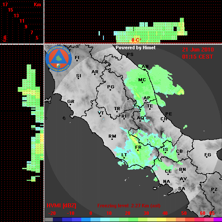
Task: Select the LT city label
Action: click(x=124, y=155)
